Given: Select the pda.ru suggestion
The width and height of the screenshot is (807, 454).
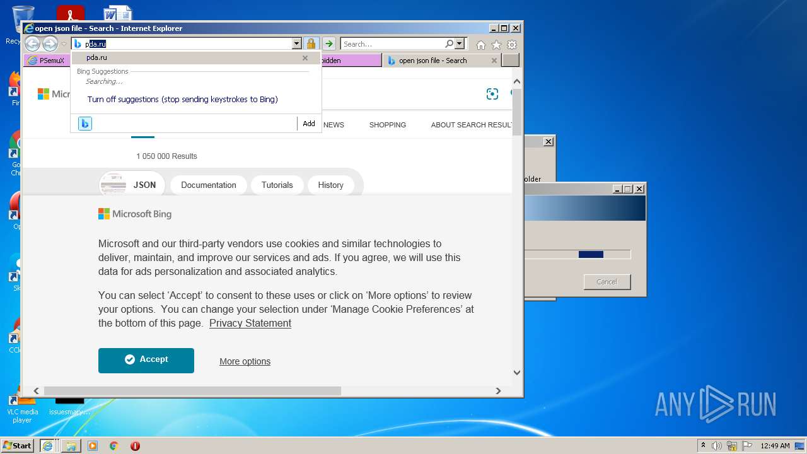Looking at the screenshot, I should coord(196,57).
